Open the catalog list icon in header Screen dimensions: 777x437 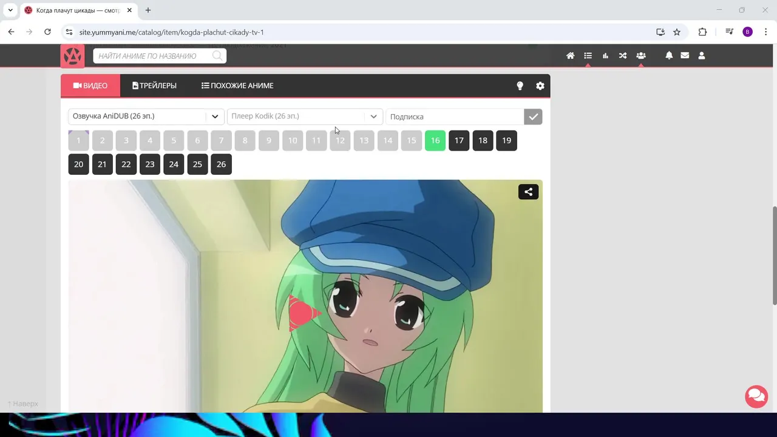[588, 56]
